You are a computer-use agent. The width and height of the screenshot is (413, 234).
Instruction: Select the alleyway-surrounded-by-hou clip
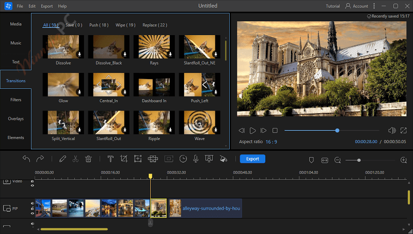(205, 208)
